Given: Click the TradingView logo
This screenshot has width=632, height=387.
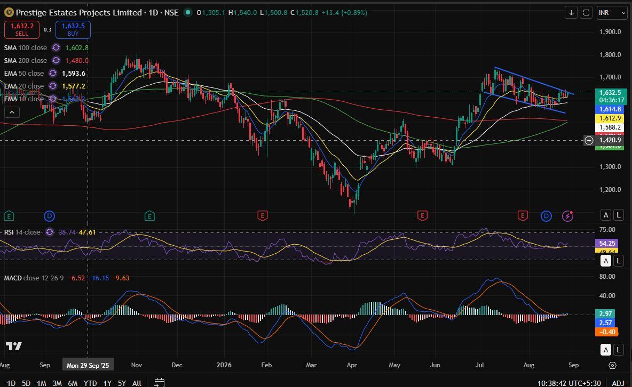Looking at the screenshot, I should tap(14, 346).
